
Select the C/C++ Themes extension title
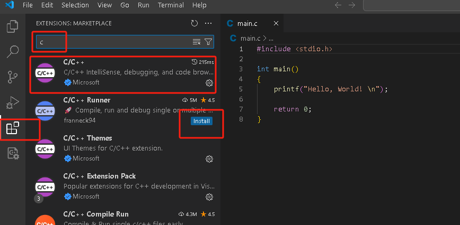click(88, 138)
